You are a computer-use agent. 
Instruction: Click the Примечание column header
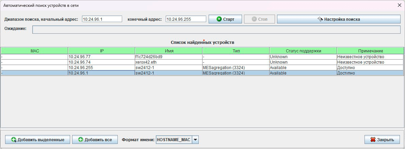point(370,51)
